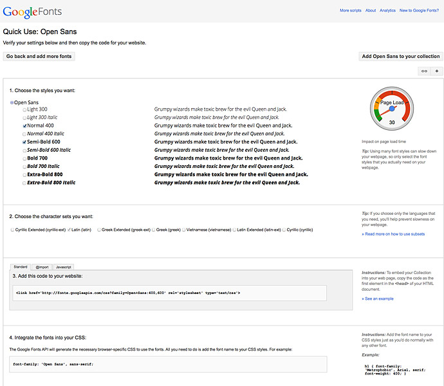Enable Greek (greek) character set

click(154, 230)
